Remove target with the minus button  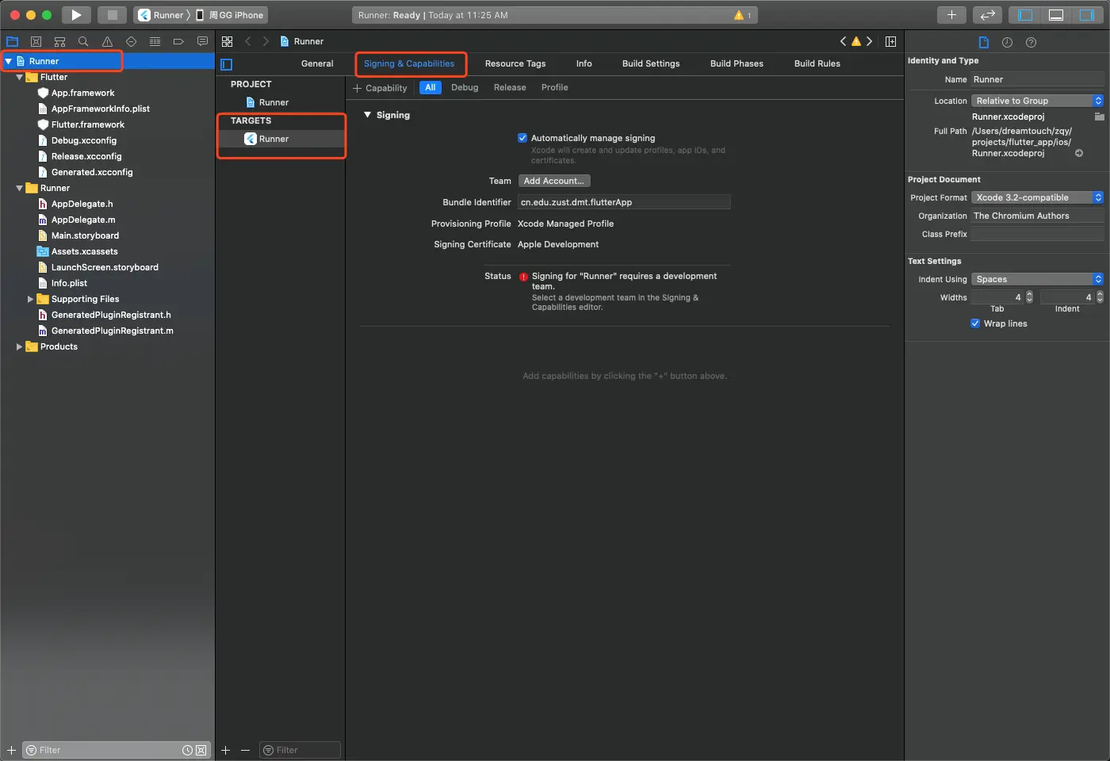[245, 750]
